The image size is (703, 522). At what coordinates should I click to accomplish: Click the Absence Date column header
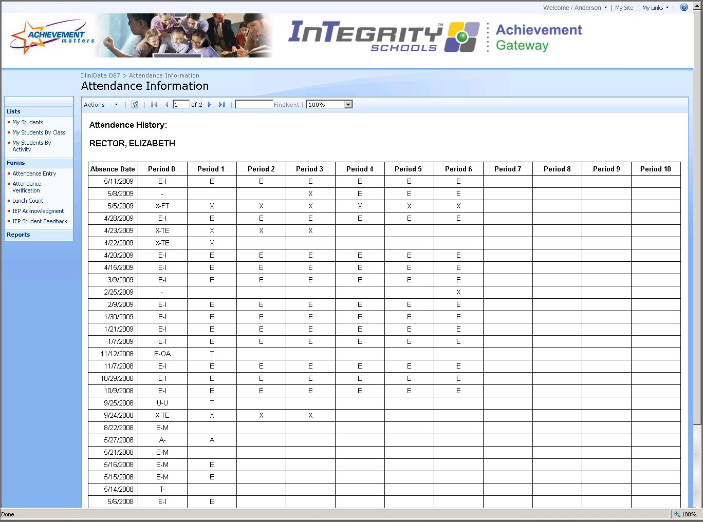(x=113, y=169)
